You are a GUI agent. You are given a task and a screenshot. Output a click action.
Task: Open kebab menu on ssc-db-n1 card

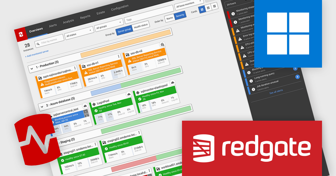(x=119, y=56)
